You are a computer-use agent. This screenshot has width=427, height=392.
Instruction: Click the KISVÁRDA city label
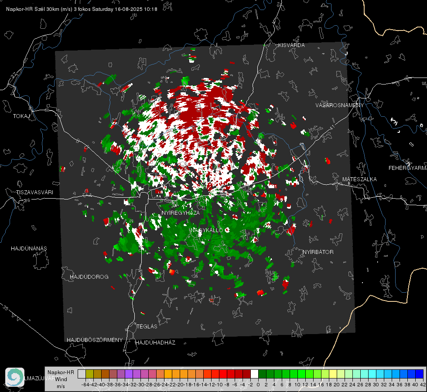[x=291, y=45]
